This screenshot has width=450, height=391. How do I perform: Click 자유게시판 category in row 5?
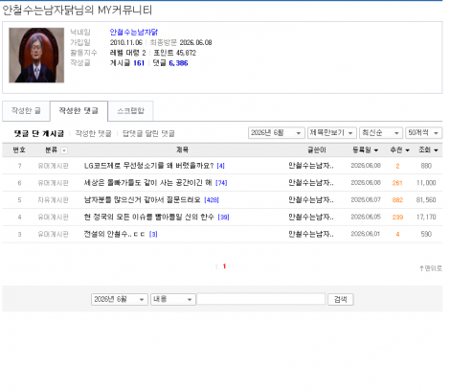pos(53,200)
